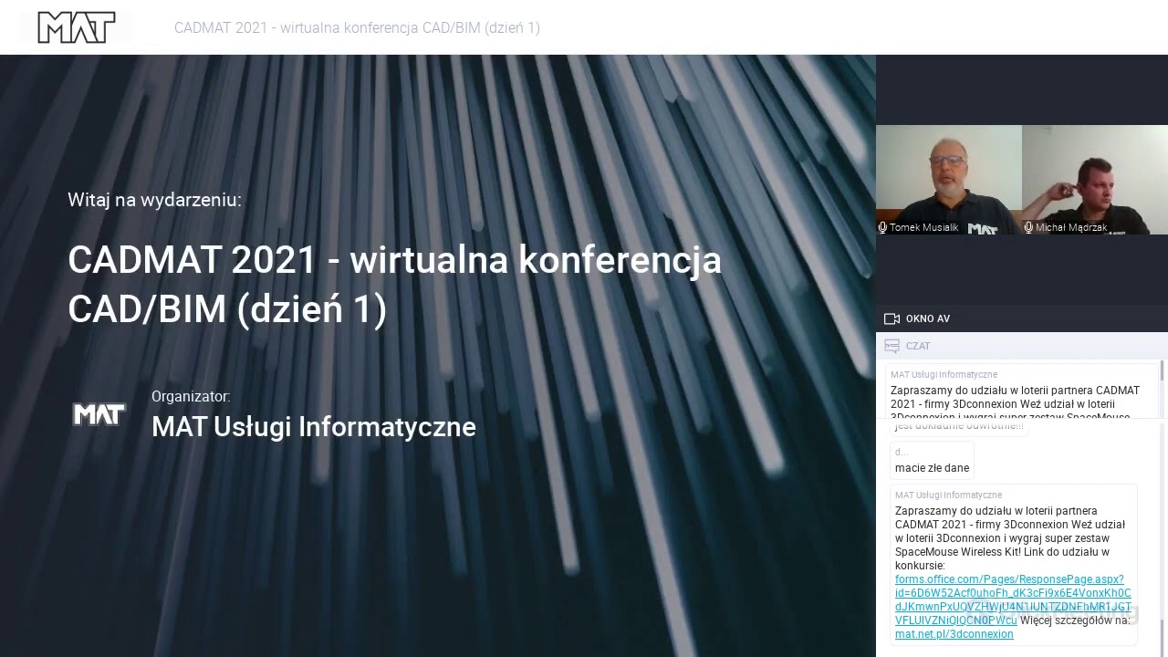1168x657 pixels.
Task: Click the Tomek Musialik name label
Action: pos(923,228)
